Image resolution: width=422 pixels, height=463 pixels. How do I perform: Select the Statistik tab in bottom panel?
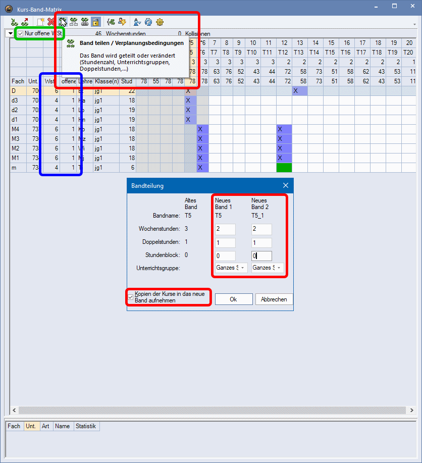coord(86,426)
